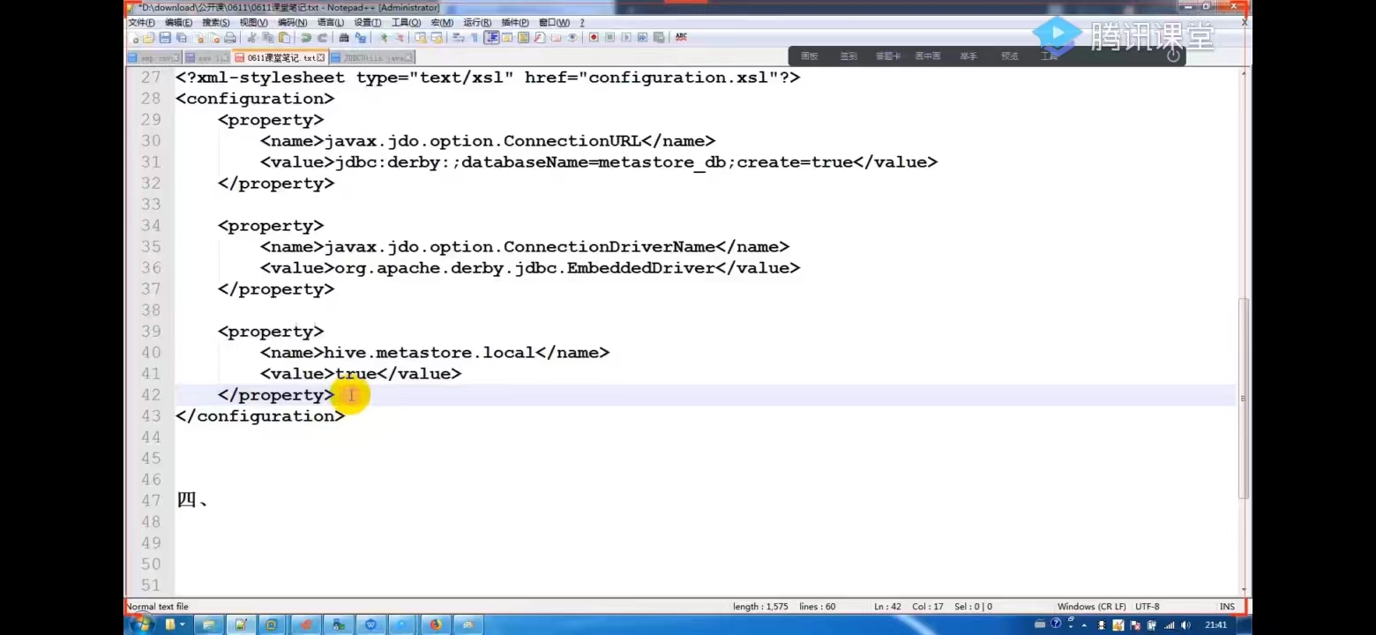The image size is (1376, 635).
Task: Open the 编码(N) menu
Action: click(x=293, y=22)
